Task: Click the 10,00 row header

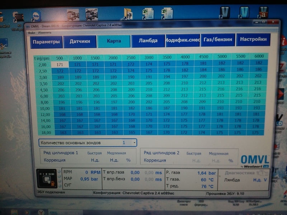Action: pyautogui.click(x=45, y=109)
